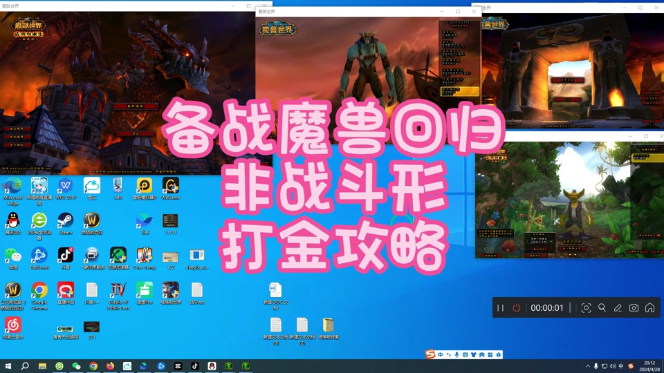Launch the 抖音 desktop shortcut
Screen dimensions: 664x373
(66, 259)
